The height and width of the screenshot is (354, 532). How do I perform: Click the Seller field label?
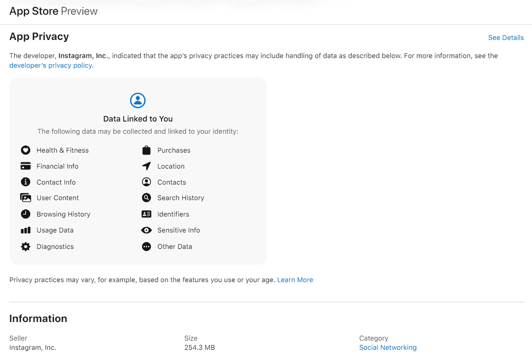click(x=18, y=338)
